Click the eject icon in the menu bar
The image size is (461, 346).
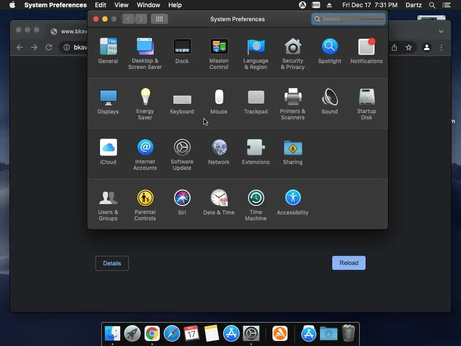pyautogui.click(x=329, y=5)
